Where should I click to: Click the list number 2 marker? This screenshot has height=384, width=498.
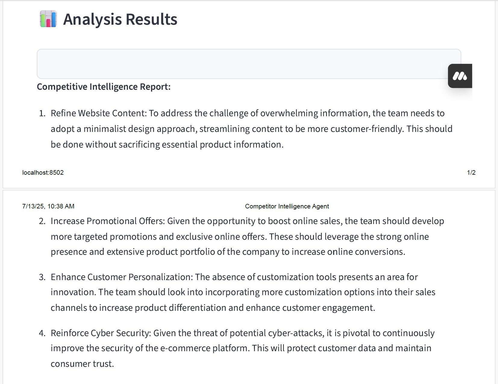42,221
